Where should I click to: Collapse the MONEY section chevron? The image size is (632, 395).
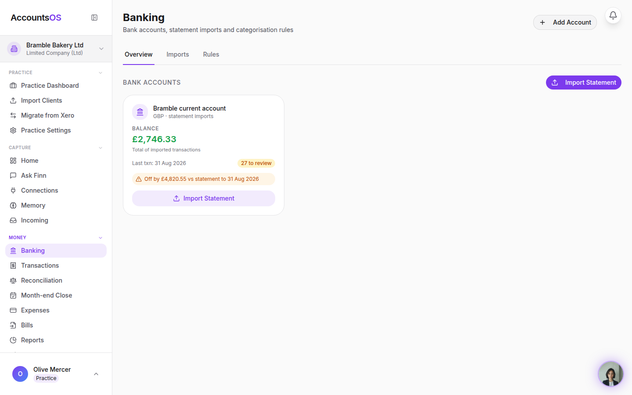[x=101, y=237]
